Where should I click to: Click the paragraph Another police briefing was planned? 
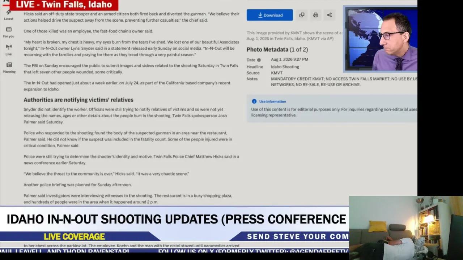pos(77,185)
